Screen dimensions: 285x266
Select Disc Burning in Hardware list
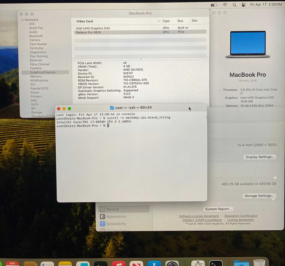click(39, 56)
